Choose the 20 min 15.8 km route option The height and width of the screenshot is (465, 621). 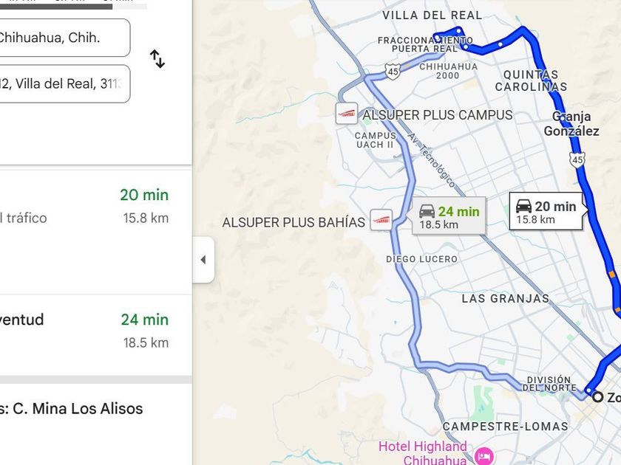coord(96,206)
